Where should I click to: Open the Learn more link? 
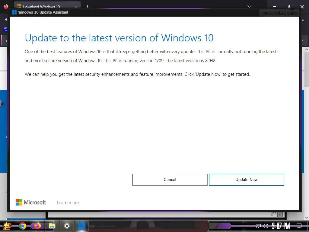68,203
